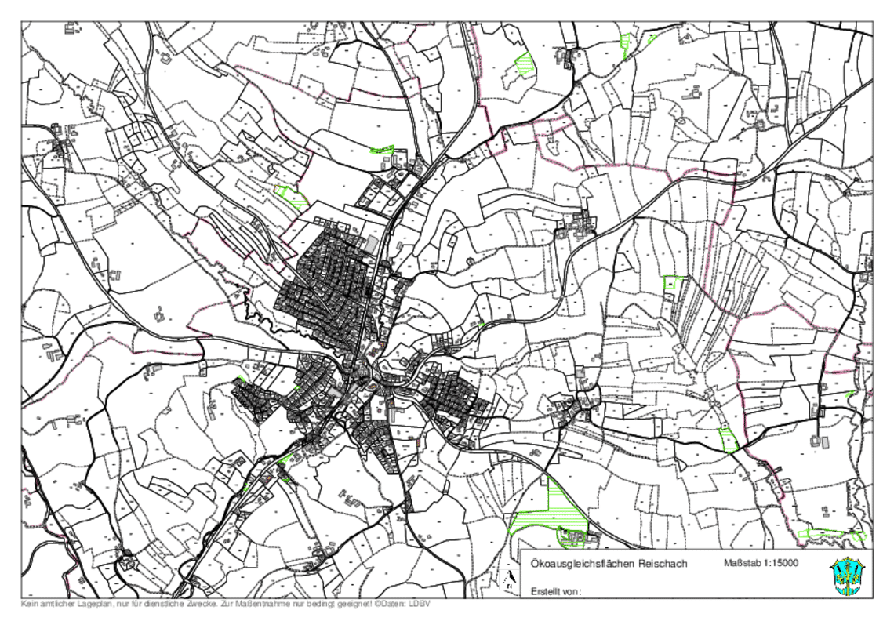The image size is (894, 632).
Task: Select the green outlined area just north of town
Action: click(x=382, y=149)
